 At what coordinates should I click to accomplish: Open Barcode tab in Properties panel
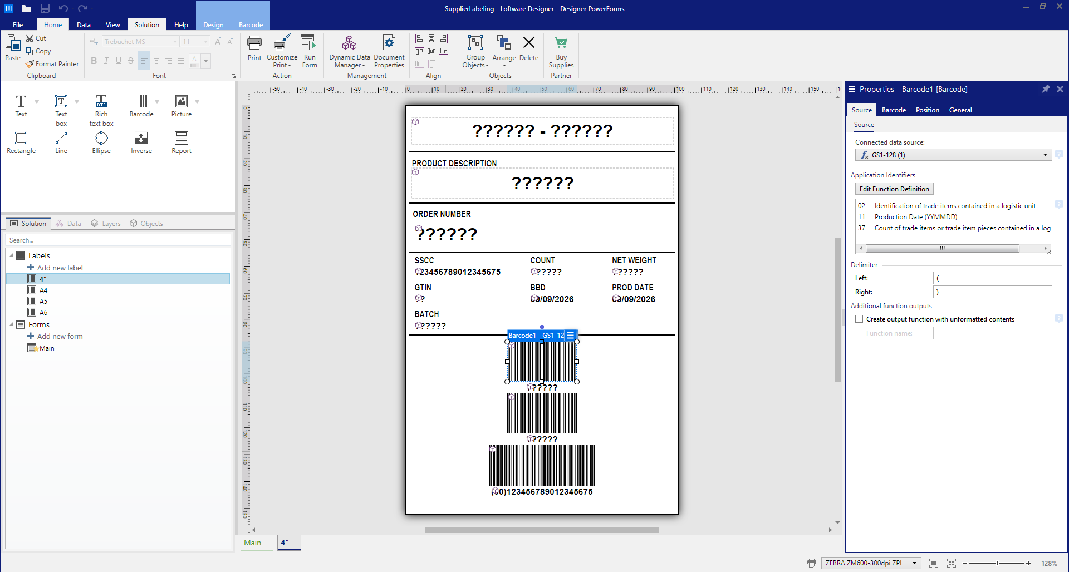pyautogui.click(x=894, y=110)
